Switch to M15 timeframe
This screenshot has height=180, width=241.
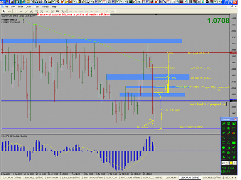point(81,11)
